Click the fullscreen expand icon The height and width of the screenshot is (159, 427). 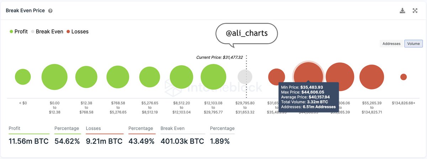pos(415,11)
